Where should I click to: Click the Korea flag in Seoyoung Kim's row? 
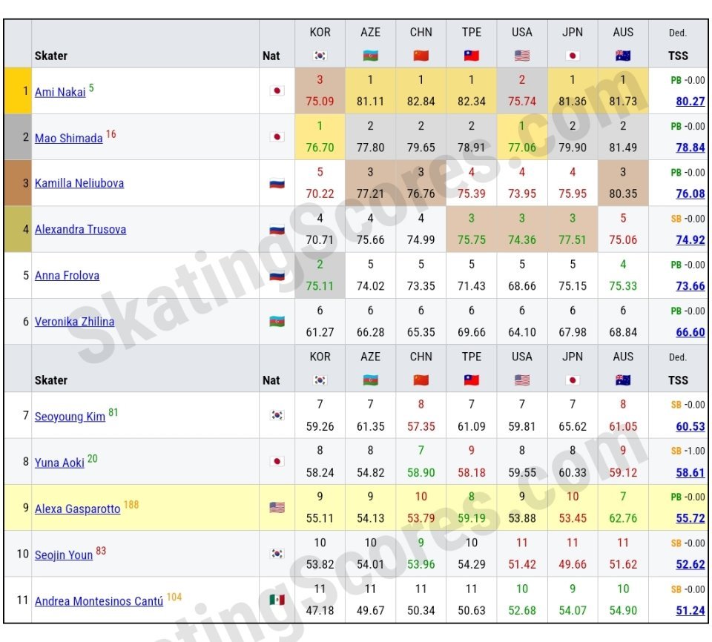click(x=277, y=415)
